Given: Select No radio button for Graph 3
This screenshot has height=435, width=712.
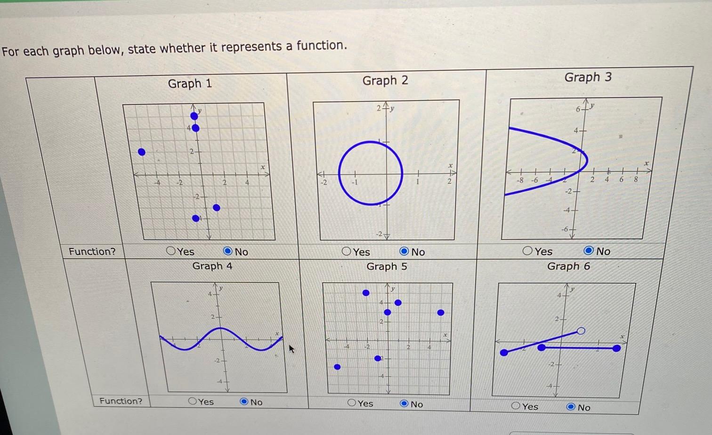Looking at the screenshot, I should tap(588, 250).
